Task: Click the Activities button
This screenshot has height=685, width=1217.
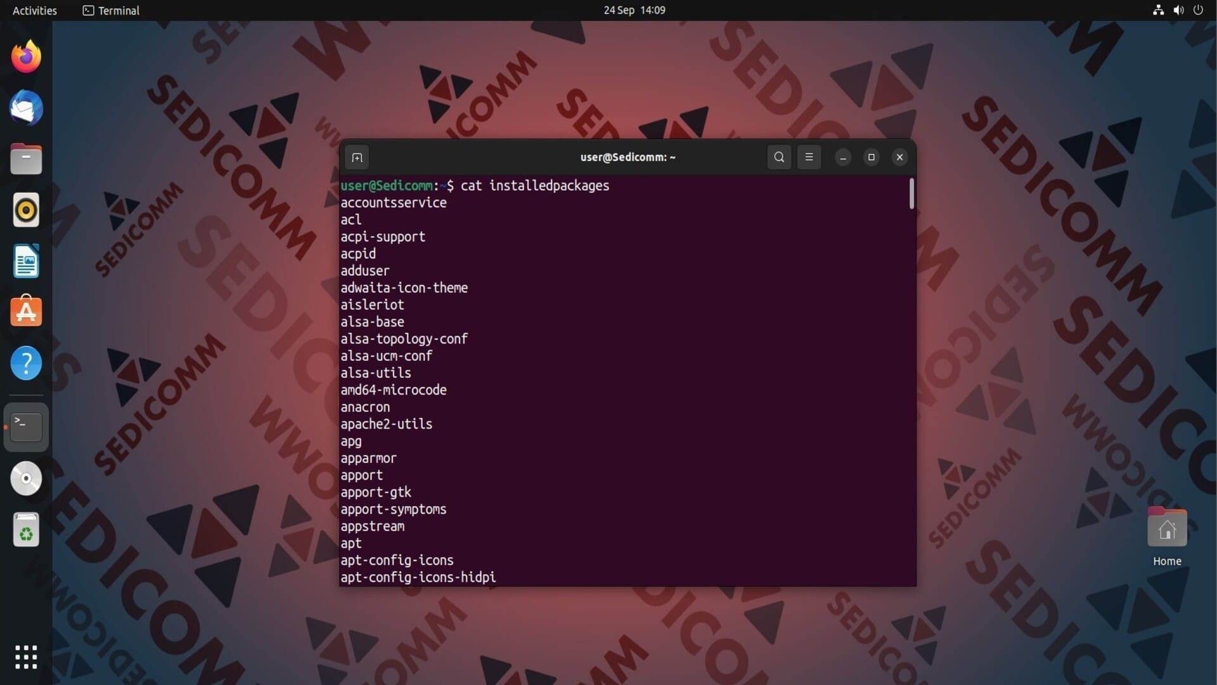Action: (35, 10)
